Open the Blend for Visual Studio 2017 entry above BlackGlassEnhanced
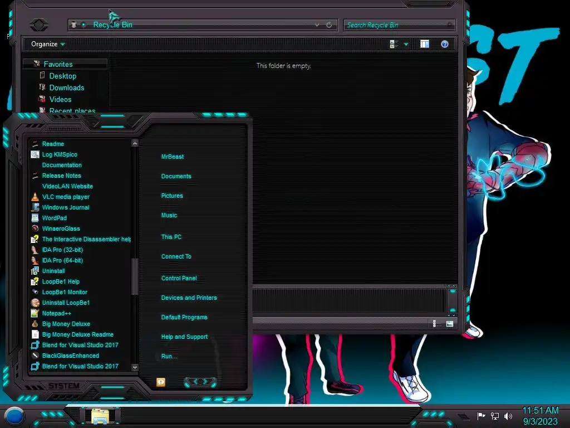Viewport: 570px width, 428px height. tap(80, 345)
